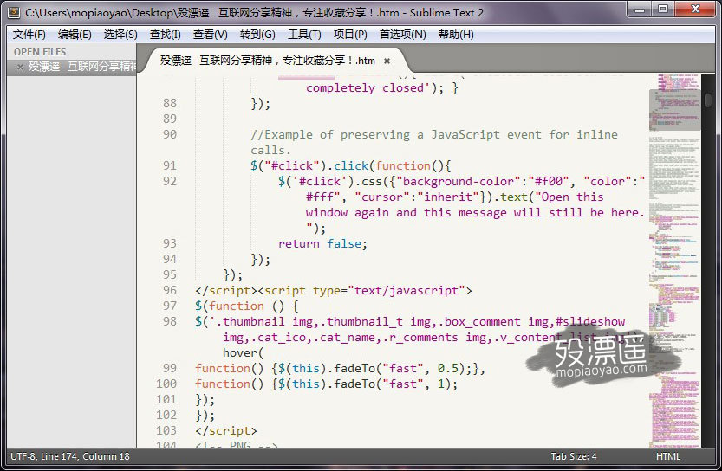Click the Sublime Text icon in the title bar

point(14,12)
